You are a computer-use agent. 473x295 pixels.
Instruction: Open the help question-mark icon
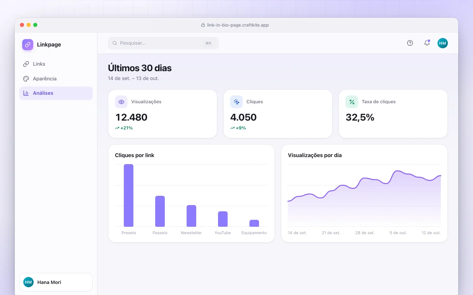(410, 43)
